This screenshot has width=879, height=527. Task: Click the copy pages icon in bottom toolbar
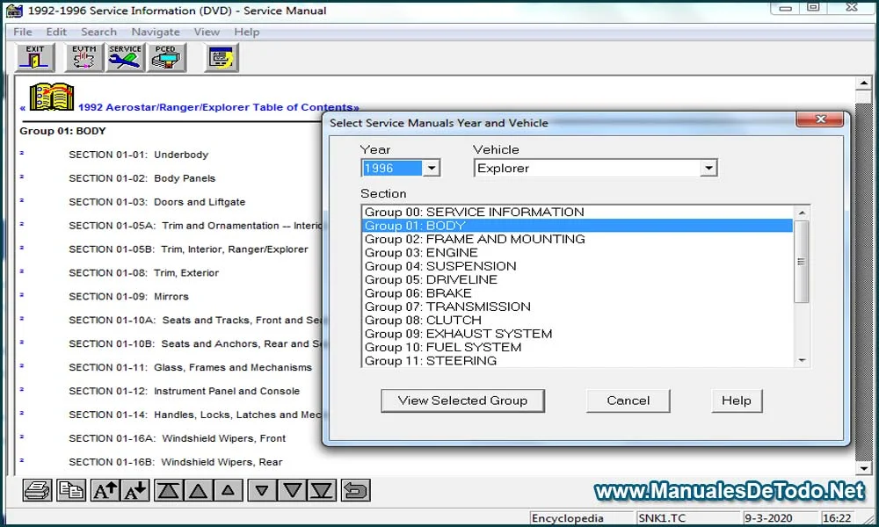[x=71, y=491]
